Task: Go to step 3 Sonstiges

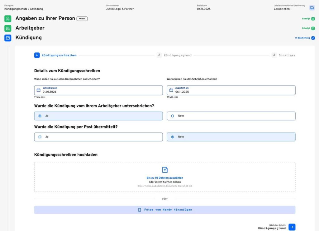Action: (x=287, y=55)
